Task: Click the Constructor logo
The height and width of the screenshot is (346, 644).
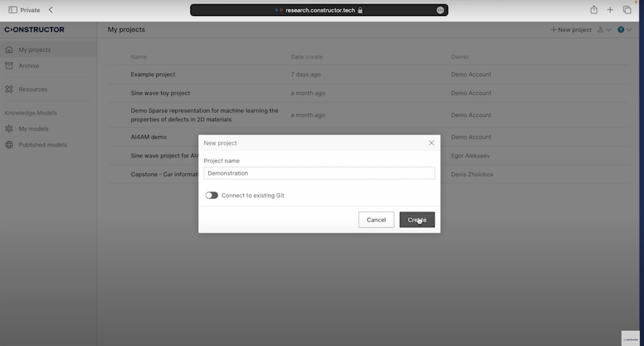Action: pos(35,30)
